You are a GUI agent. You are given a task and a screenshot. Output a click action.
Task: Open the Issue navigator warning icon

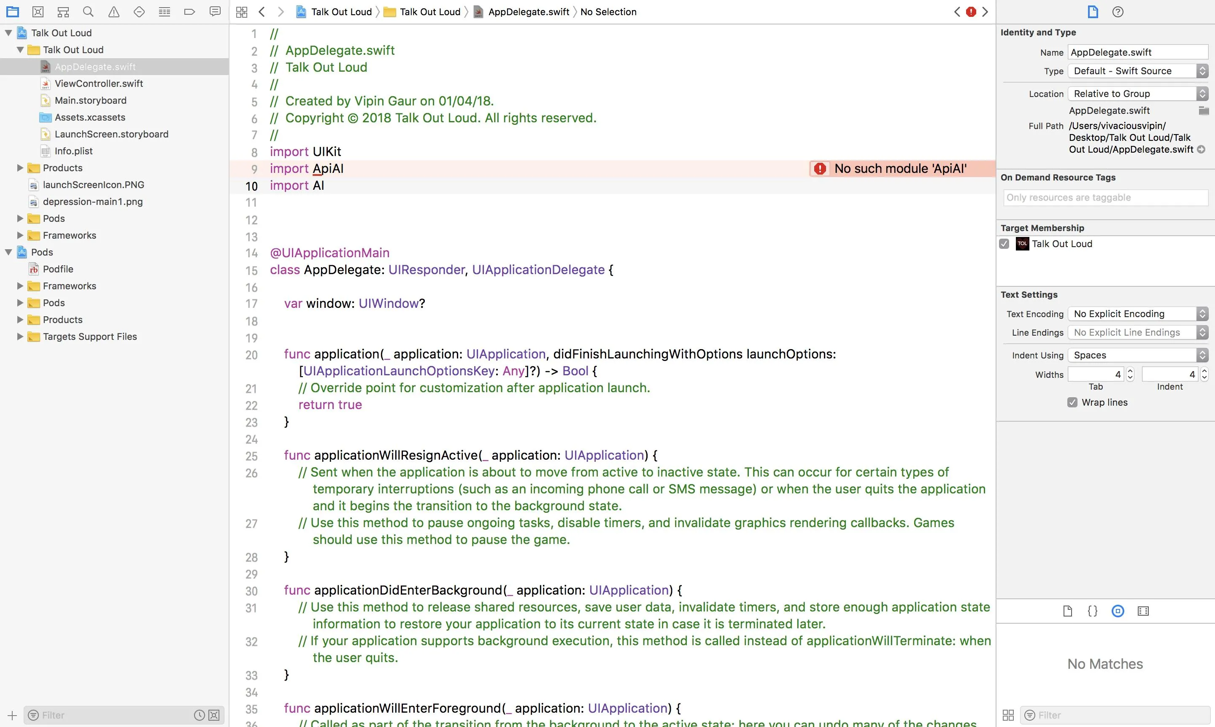tap(114, 12)
